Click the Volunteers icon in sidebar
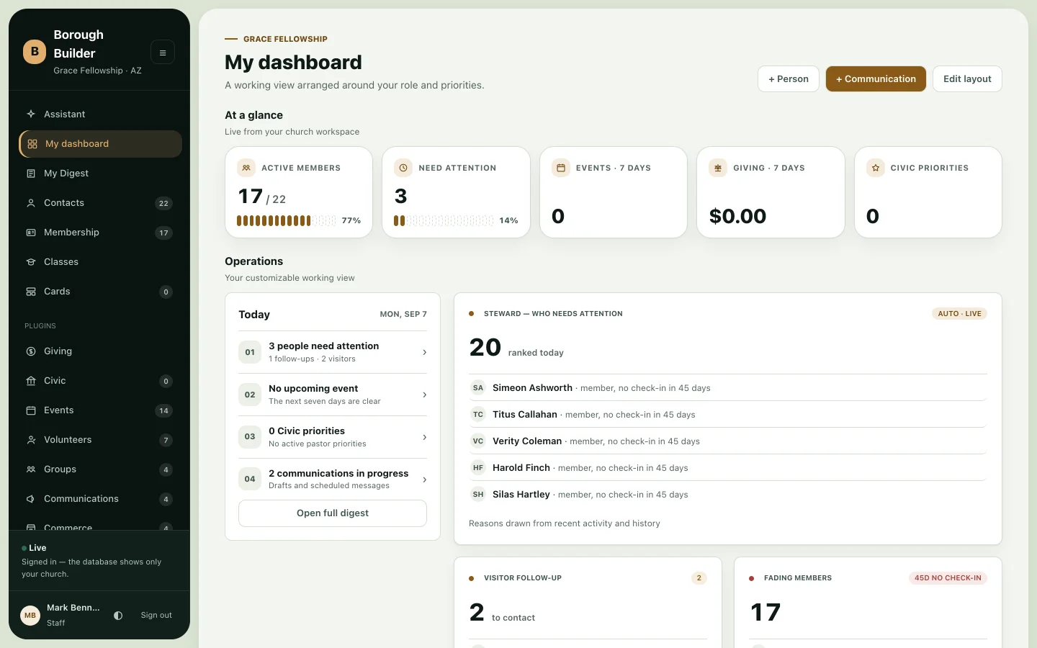This screenshot has width=1037, height=648. [x=31, y=440]
